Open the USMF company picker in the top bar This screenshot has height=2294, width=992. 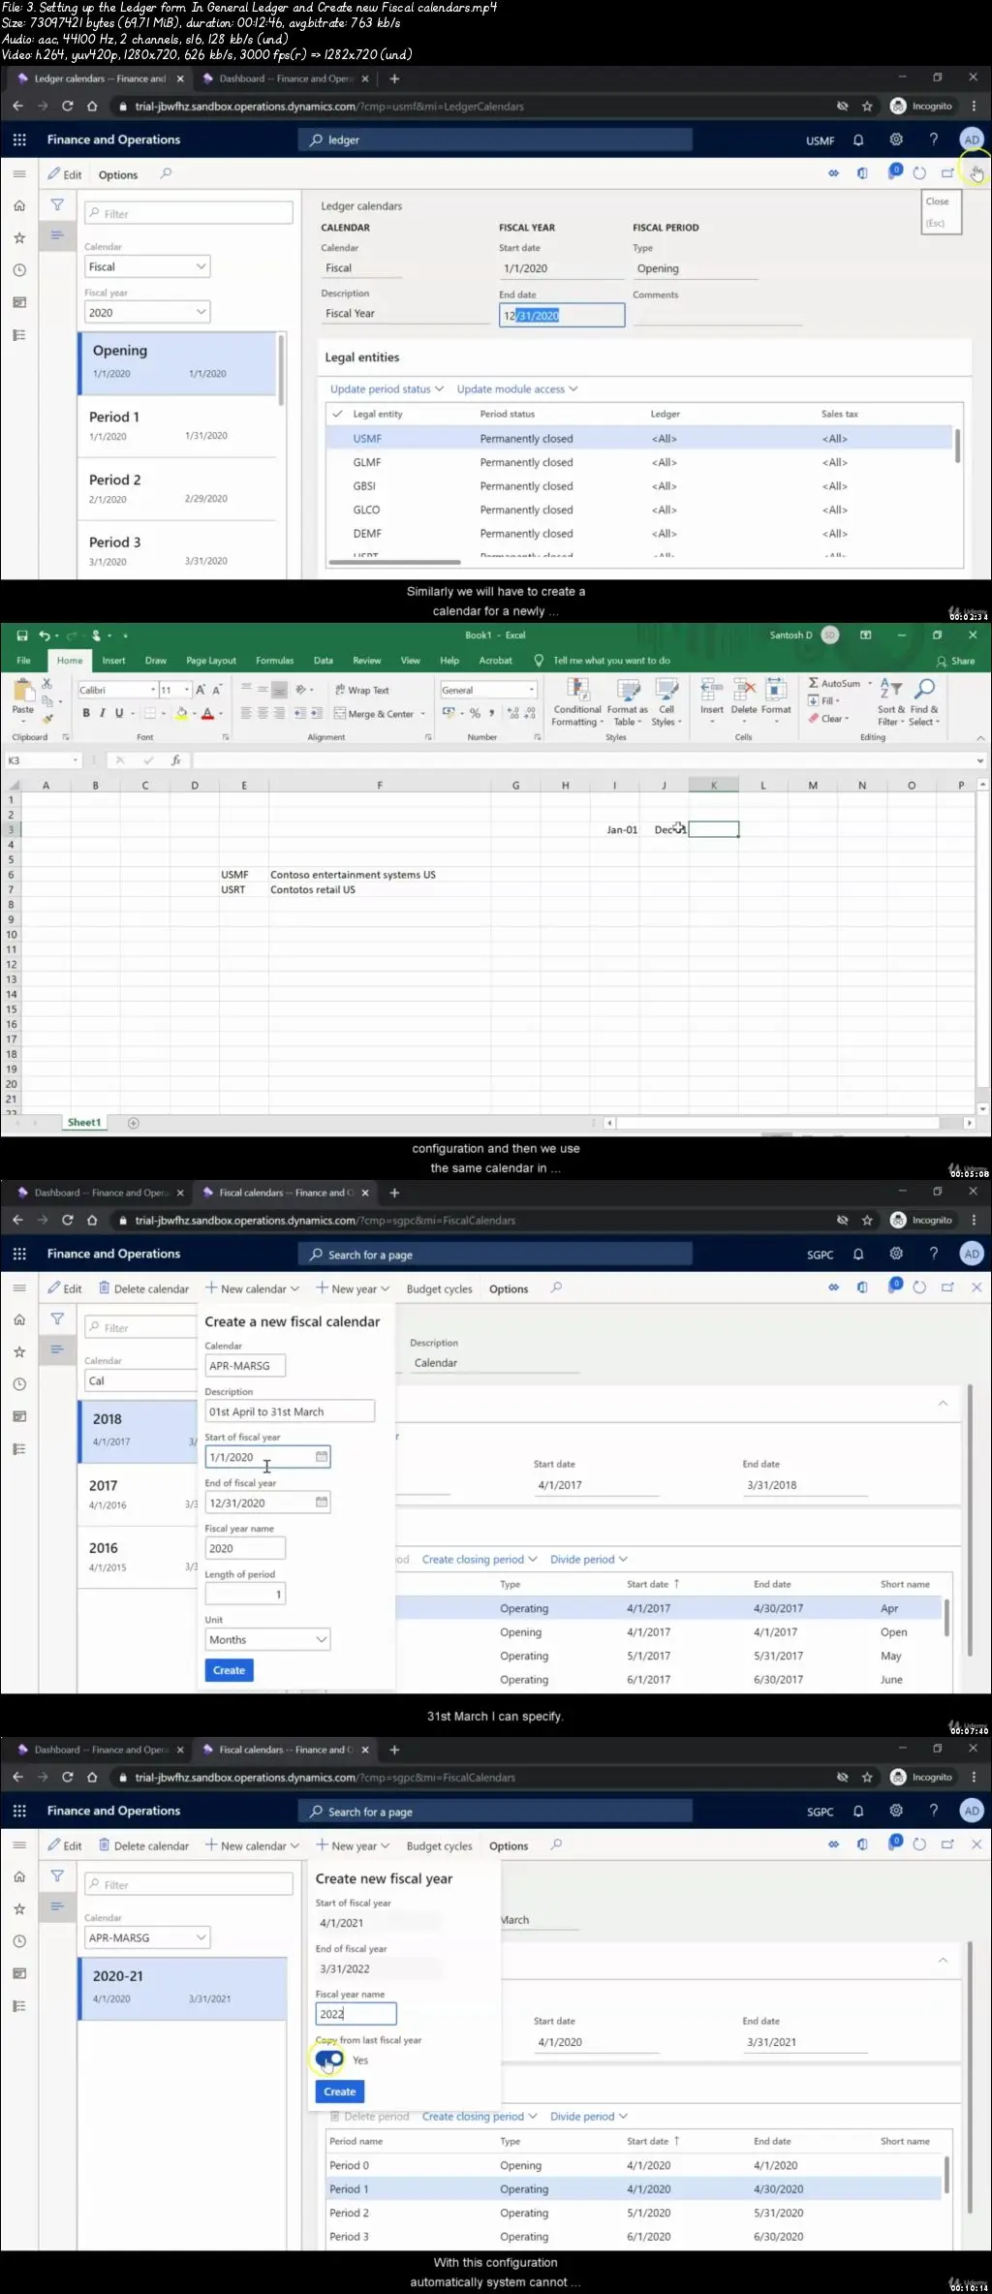click(820, 140)
